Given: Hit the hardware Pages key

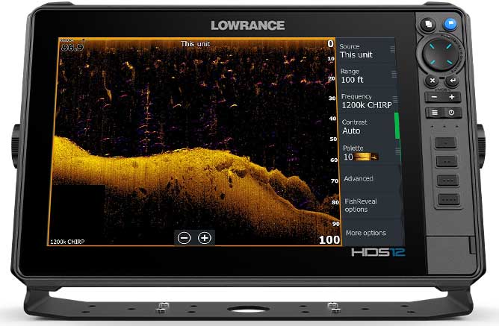Looking at the screenshot, I should 428,24.
